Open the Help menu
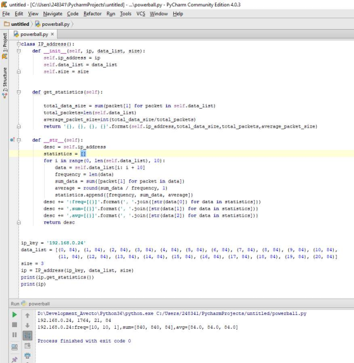The image size is (354, 363). tap(178, 14)
